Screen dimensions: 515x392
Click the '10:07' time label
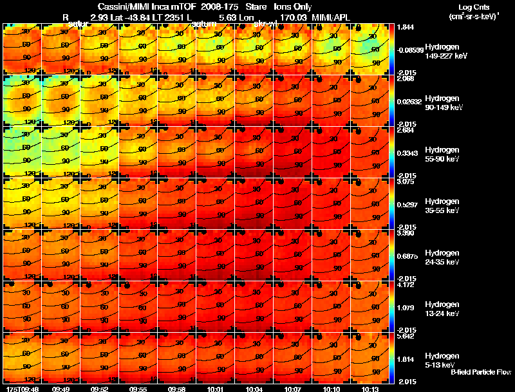[x=292, y=389]
